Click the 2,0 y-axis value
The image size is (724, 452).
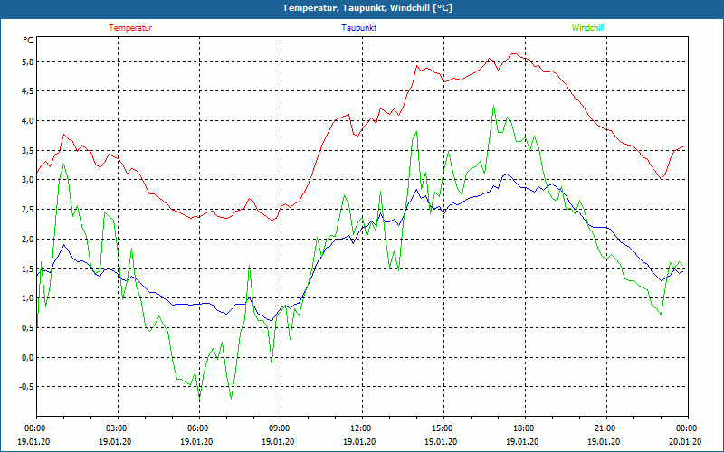pyautogui.click(x=28, y=239)
